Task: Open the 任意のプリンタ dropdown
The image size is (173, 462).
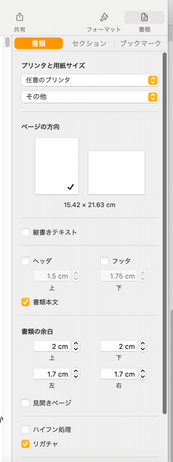Action: (x=90, y=80)
